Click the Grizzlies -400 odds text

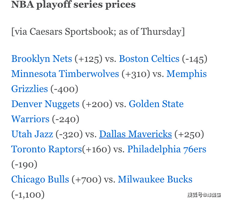pos(64,89)
